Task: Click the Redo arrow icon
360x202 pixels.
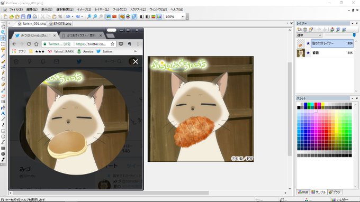Action: [x=78, y=16]
